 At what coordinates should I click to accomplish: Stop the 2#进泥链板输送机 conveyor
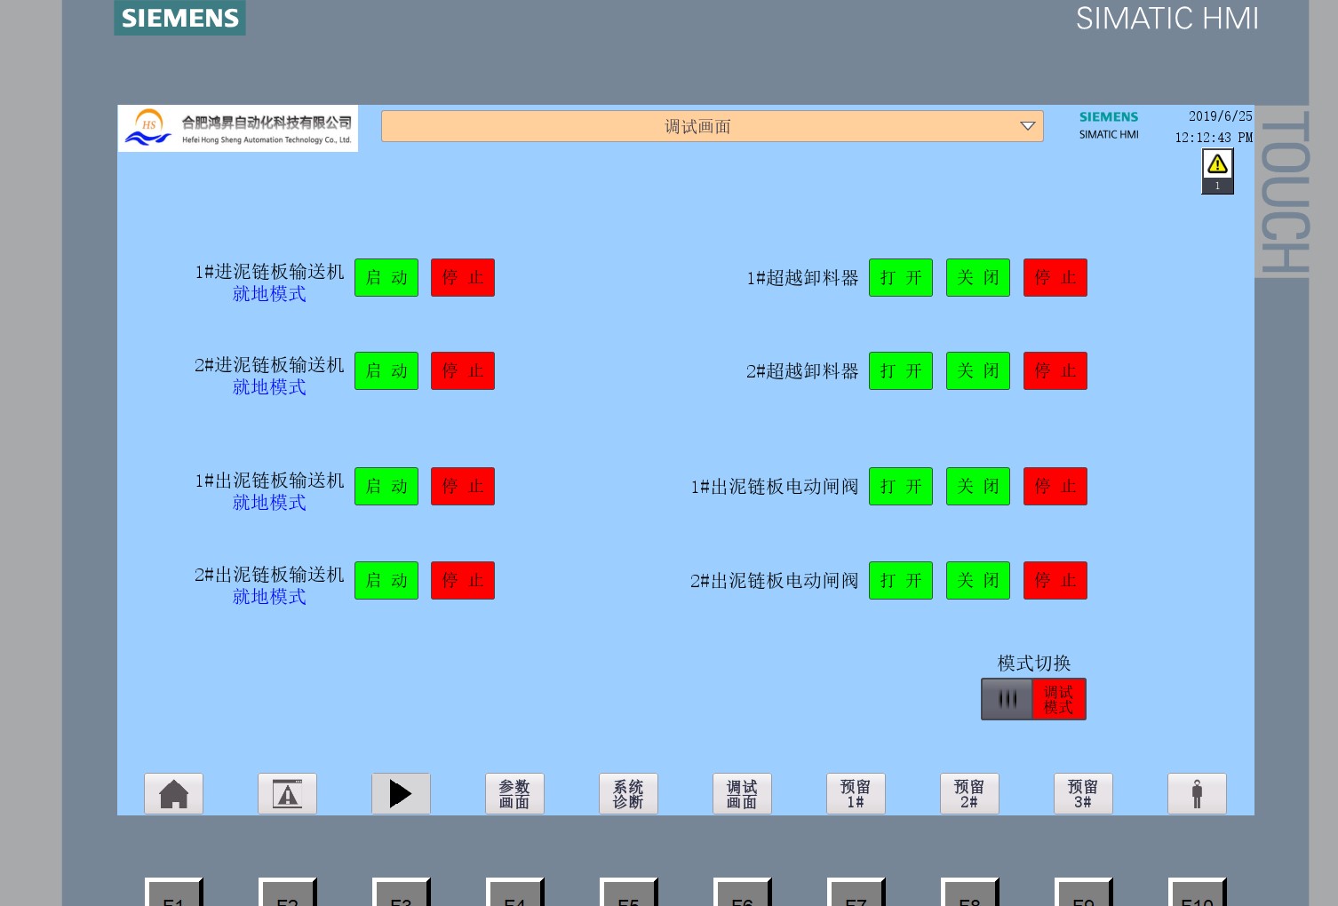(x=463, y=370)
